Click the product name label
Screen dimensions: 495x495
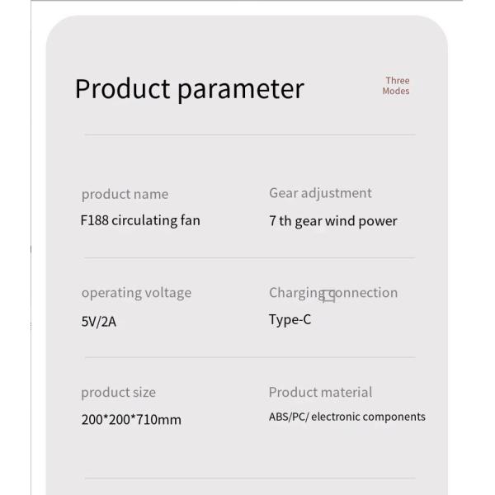click(x=125, y=194)
